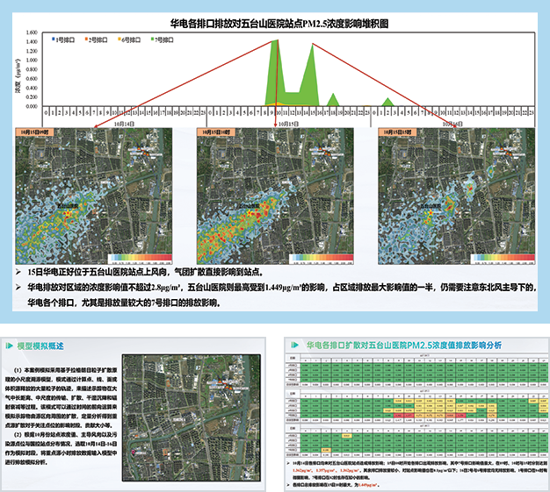This screenshot has height=492, width=550.
Task: Click the 五台山医院 label on the 10时 map
Action: (250, 206)
